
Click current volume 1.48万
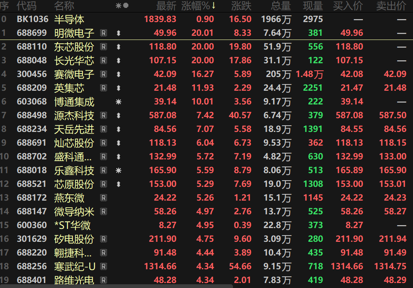coord(310,74)
